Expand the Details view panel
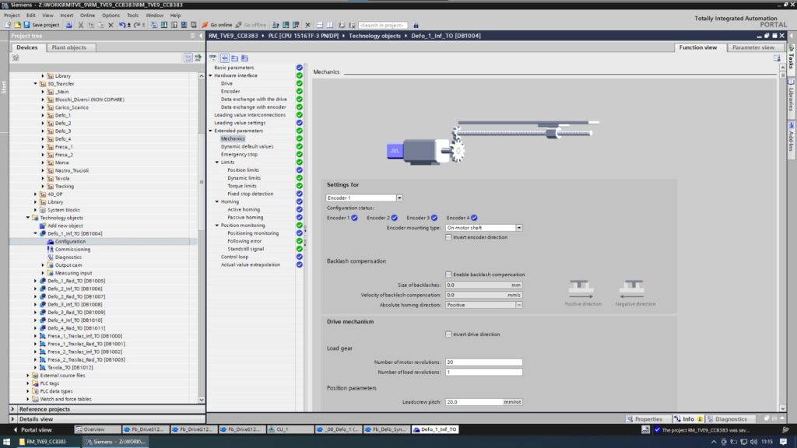 pos(12,419)
